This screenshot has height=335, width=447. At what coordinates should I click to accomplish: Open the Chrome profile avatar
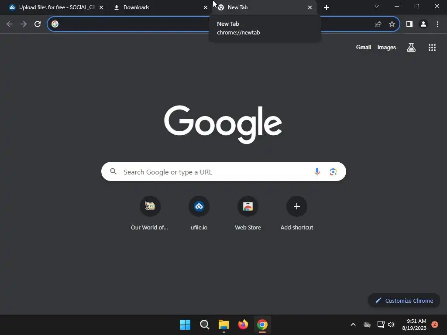423,24
